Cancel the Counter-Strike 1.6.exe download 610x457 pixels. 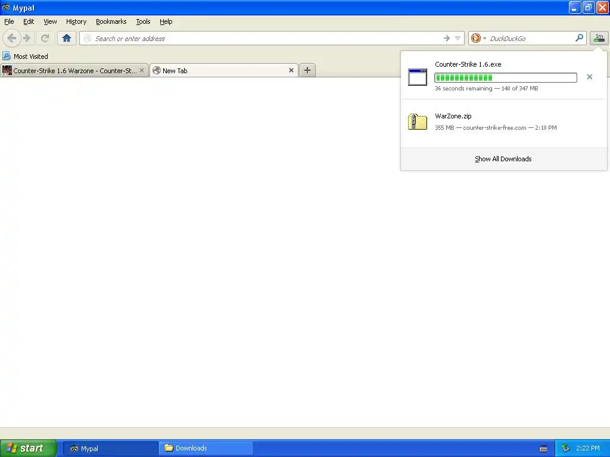589,77
